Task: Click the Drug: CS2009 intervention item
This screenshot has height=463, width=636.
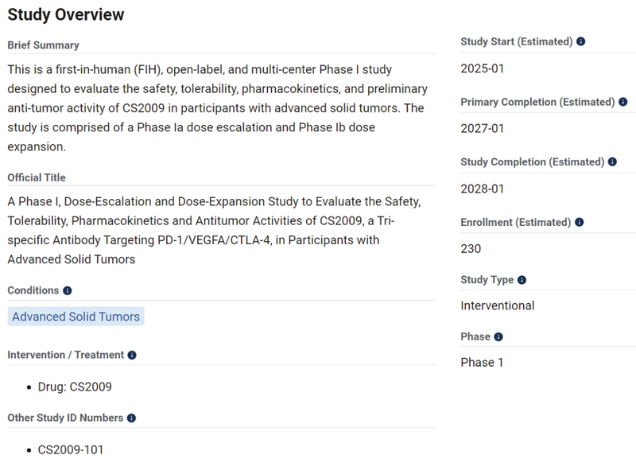Action: (x=75, y=387)
